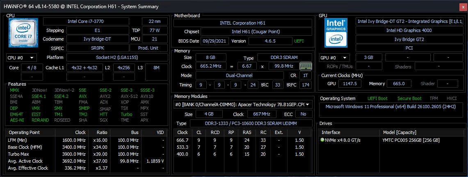Open the GPU #0 selector dropdown
468x177 pixels.
[334, 58]
